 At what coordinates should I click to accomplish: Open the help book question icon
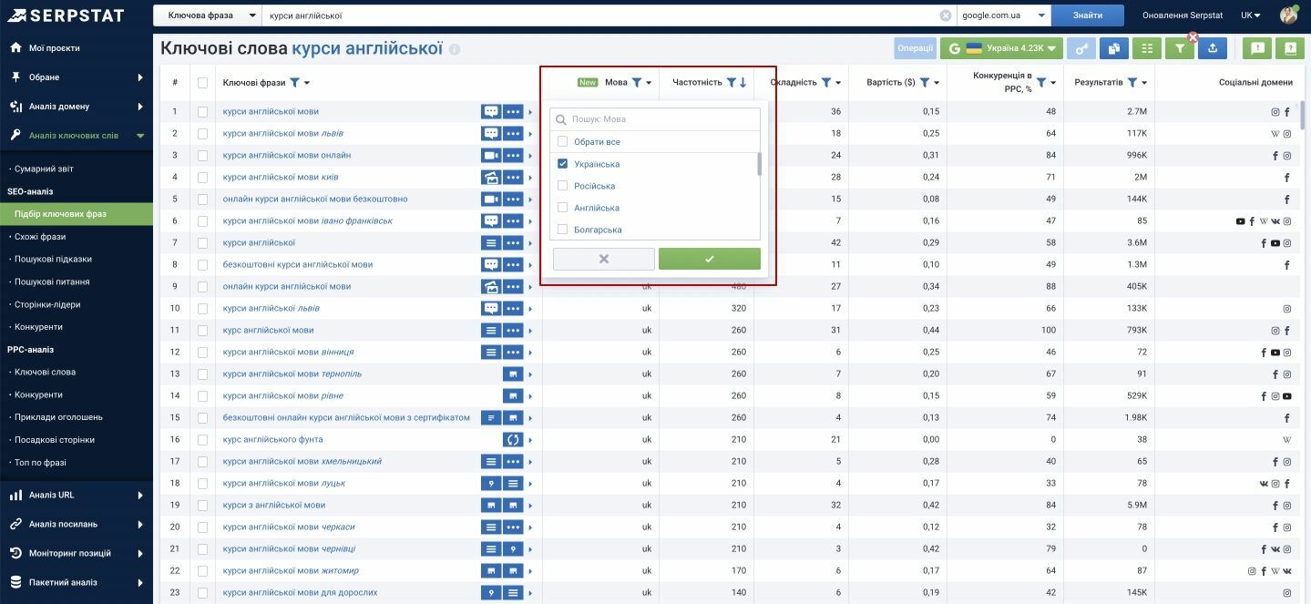pos(1290,48)
